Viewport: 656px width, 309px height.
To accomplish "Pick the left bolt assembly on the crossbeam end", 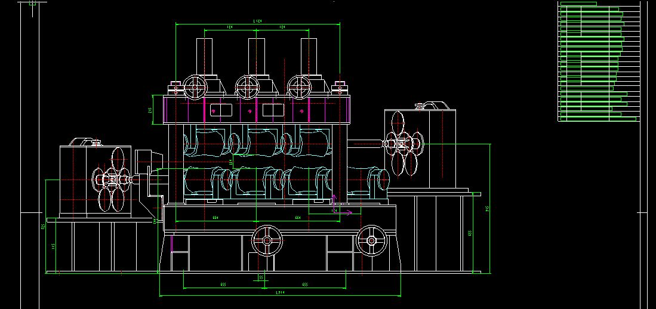I will pos(175,89).
